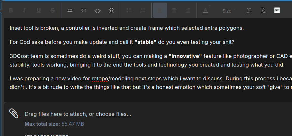Insert a GIF into the post
This screenshot has width=292, height=136.
pos(277,10)
